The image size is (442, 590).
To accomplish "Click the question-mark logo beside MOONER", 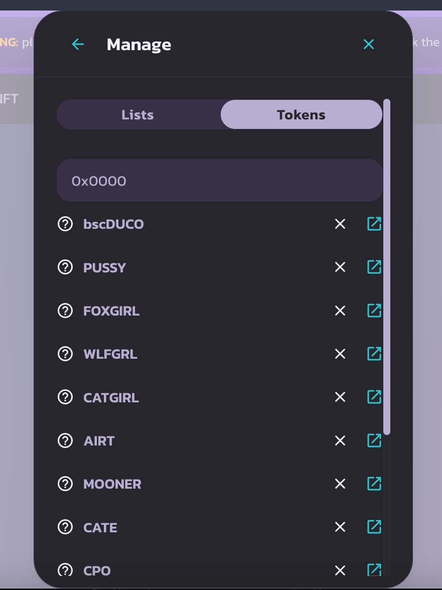I will coord(65,484).
